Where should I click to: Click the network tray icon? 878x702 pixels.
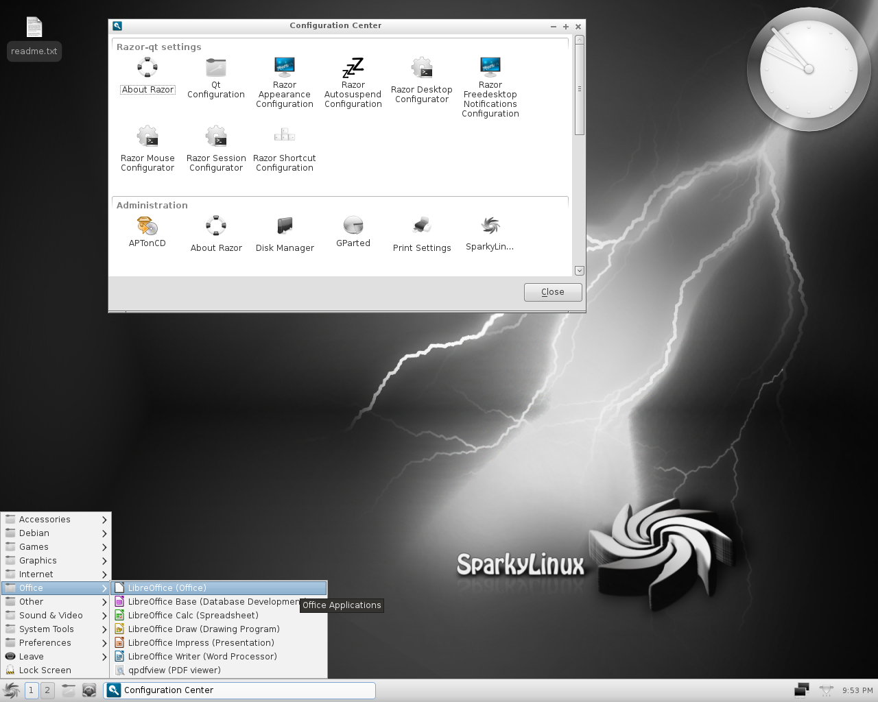pos(826,690)
